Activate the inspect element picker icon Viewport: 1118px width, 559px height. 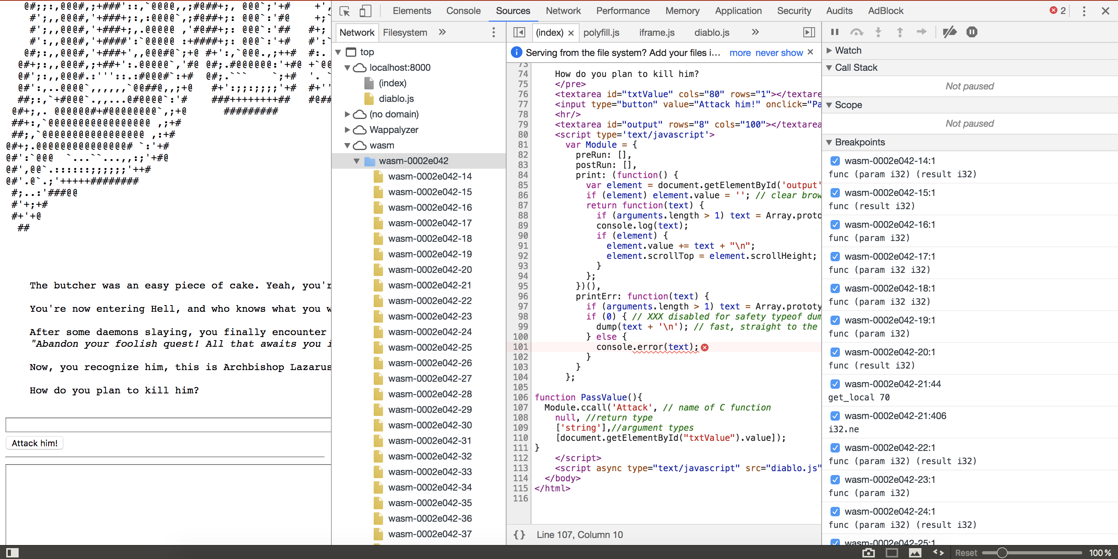[345, 11]
